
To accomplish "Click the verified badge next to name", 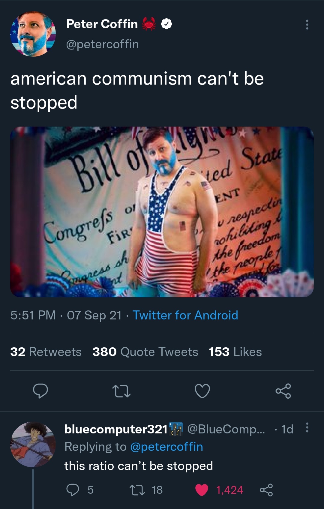I will (x=166, y=24).
